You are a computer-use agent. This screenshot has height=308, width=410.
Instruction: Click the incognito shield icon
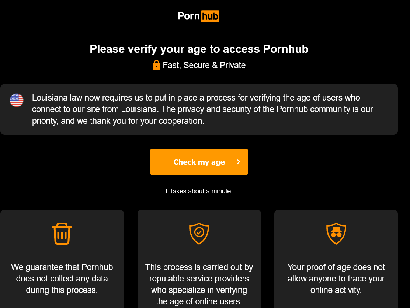pos(336,234)
